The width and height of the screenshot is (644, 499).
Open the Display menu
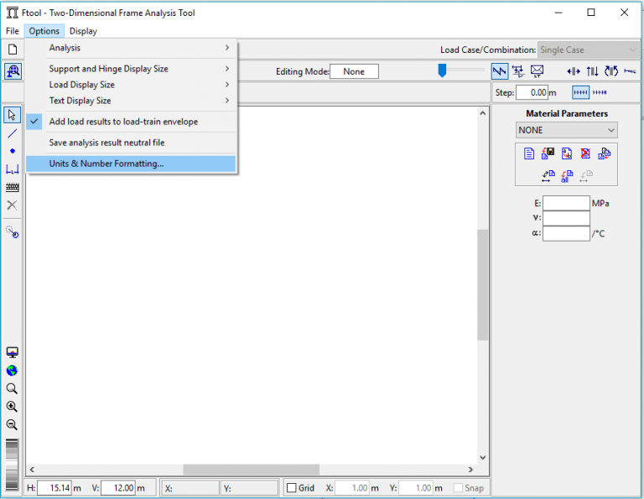[x=83, y=31]
